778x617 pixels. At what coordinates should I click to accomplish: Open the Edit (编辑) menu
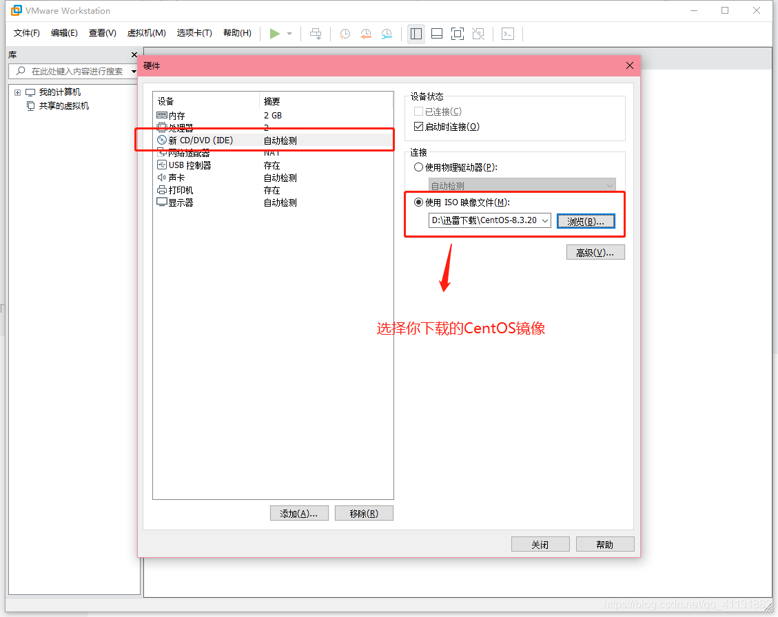click(65, 33)
